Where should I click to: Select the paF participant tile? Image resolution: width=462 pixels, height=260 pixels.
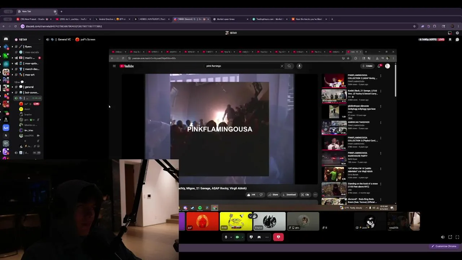click(202, 221)
